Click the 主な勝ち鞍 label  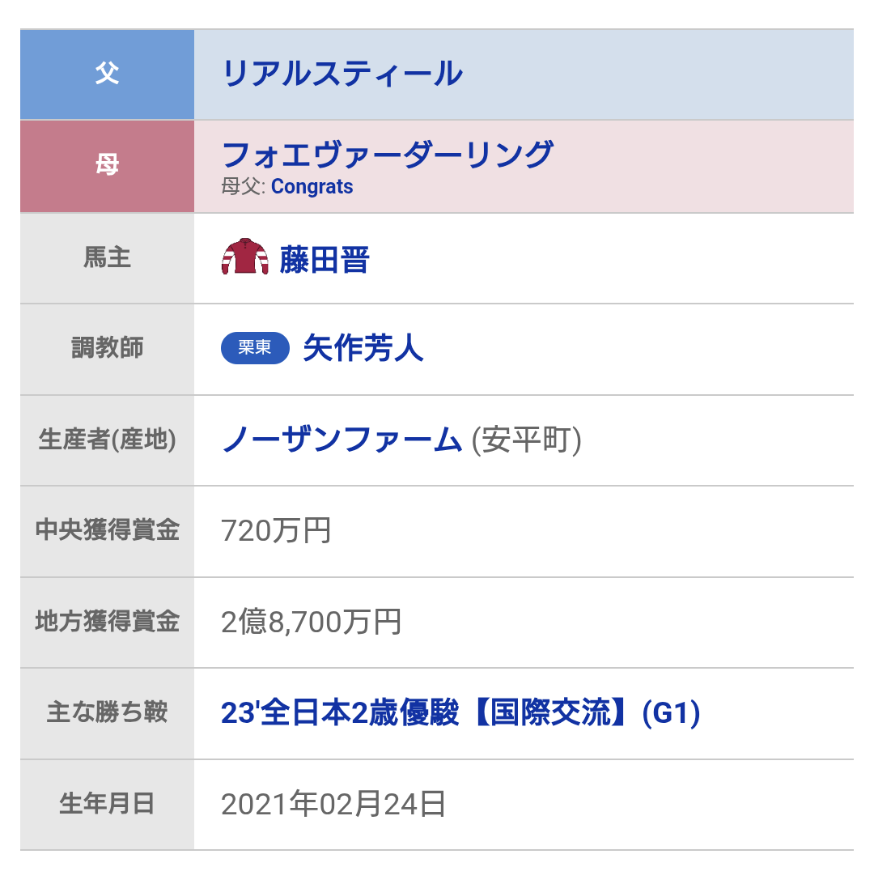107,714
